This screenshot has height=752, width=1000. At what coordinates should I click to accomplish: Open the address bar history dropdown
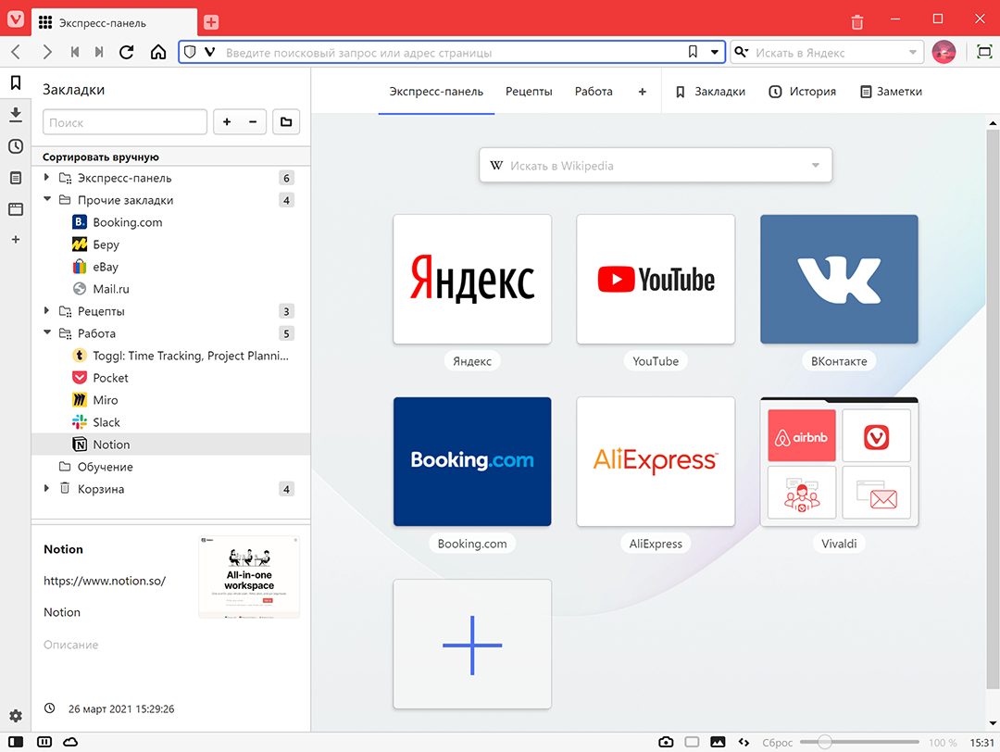tap(714, 52)
